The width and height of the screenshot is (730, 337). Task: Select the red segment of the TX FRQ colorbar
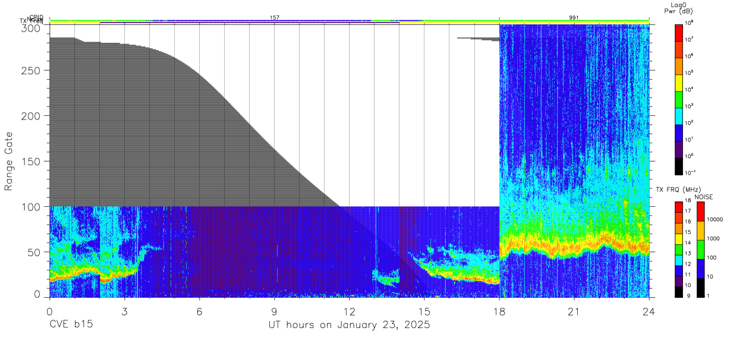click(x=679, y=207)
